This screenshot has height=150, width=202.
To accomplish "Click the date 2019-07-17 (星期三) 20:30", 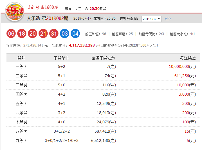I will click(x=95, y=19).
